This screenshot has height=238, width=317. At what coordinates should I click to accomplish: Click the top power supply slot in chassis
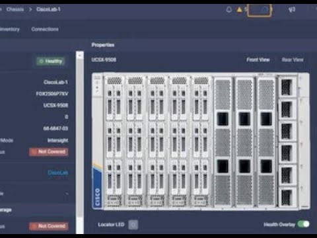coord(287,87)
